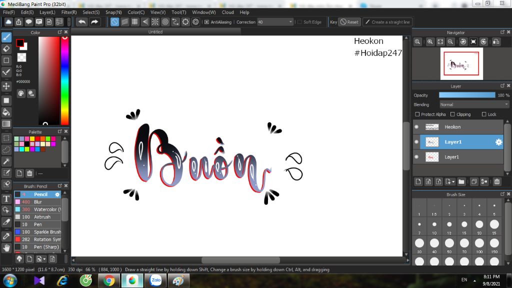Image resolution: width=512 pixels, height=288 pixels.
Task: Select the Move tool
Action: 6,86
